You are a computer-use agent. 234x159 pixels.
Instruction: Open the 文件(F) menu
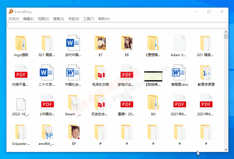tap(14, 19)
